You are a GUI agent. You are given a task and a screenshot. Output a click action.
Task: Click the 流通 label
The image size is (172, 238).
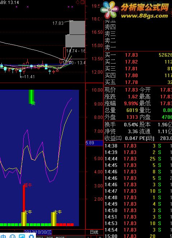pos(145,131)
